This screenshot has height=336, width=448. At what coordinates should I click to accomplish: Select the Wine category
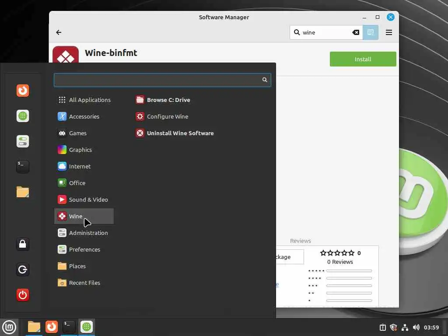coord(84,216)
